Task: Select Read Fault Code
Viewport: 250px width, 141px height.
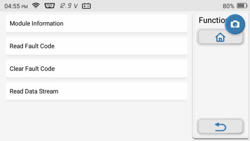Action: click(97, 46)
